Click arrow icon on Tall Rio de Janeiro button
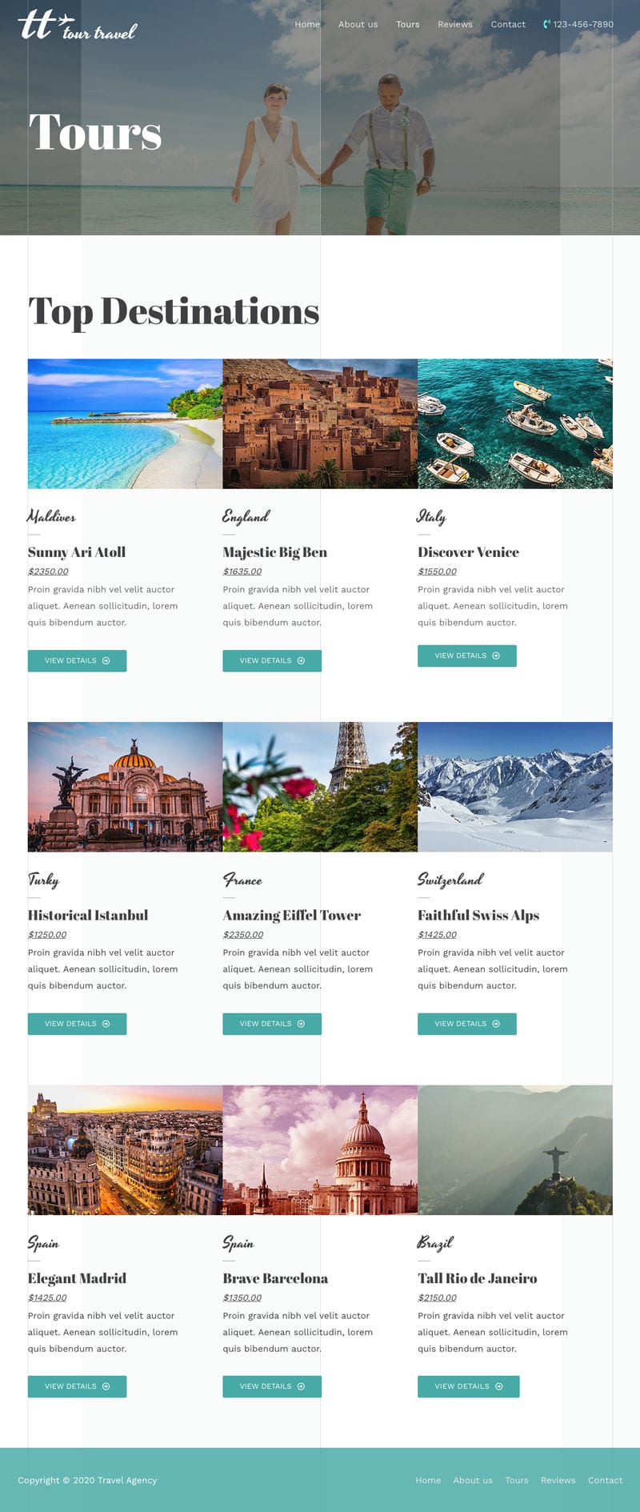640x1512 pixels. [x=499, y=1386]
